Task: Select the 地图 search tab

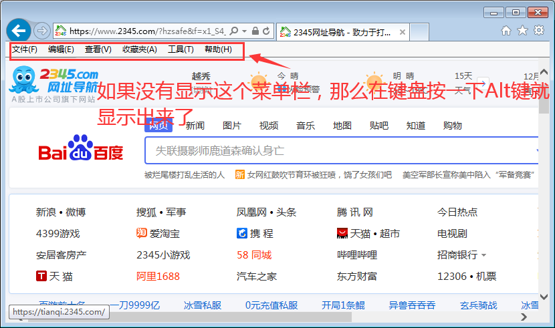Action: [342, 126]
